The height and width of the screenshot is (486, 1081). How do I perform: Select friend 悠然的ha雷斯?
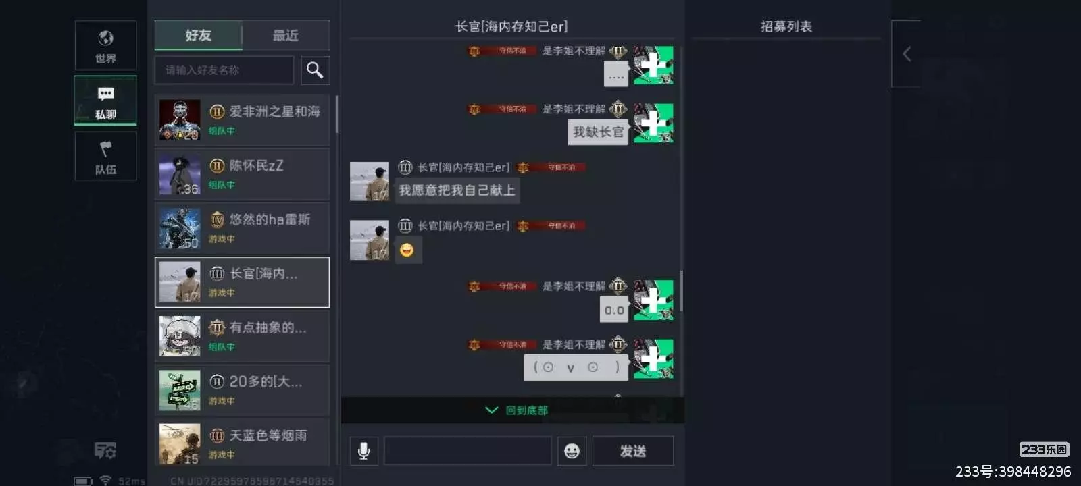tap(242, 228)
